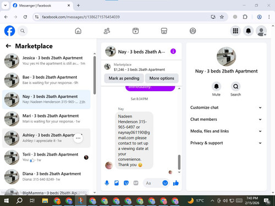Go to the Home feed icon
This screenshot has width=275, height=206.
coord(78,31)
